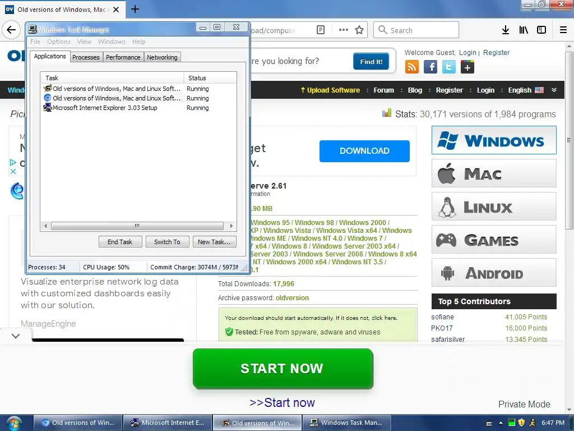The image size is (574, 431).
Task: Click the Windows Start orb
Action: (x=13, y=423)
